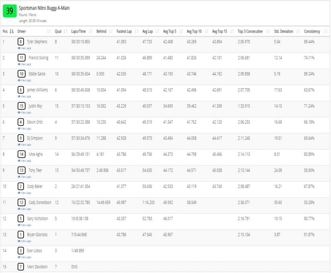The width and height of the screenshot is (331, 273).
Task: Sort table by Std. Deviation column
Action: coord(287,31)
